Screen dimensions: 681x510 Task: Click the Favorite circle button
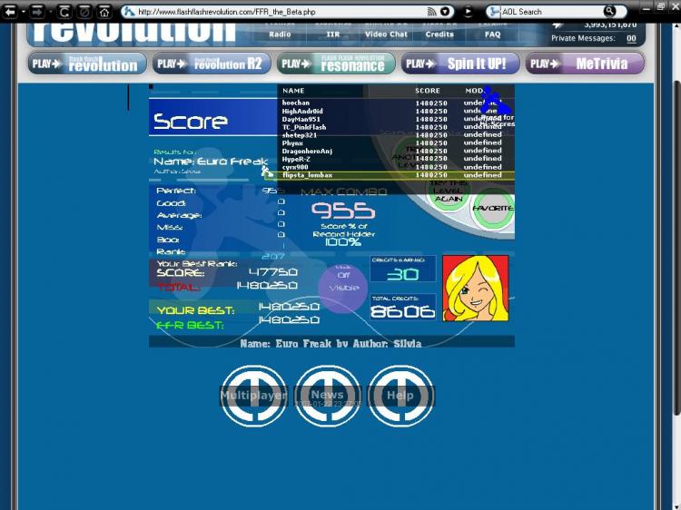click(493, 209)
